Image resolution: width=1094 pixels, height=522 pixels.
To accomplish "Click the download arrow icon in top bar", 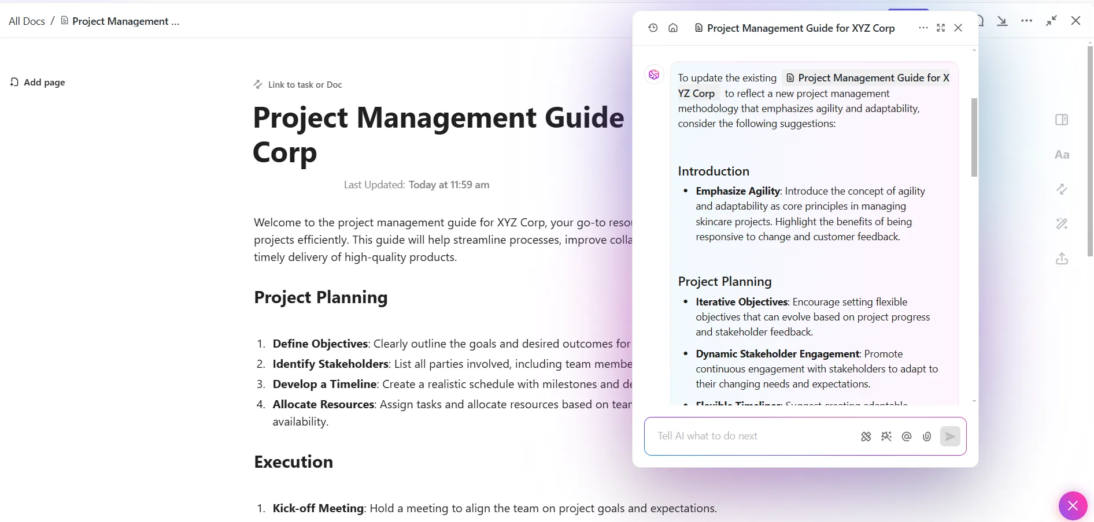I will click(x=1002, y=21).
